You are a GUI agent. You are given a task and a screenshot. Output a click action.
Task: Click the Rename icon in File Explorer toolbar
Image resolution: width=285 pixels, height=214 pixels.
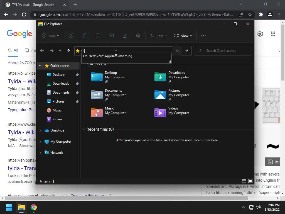point(111,36)
